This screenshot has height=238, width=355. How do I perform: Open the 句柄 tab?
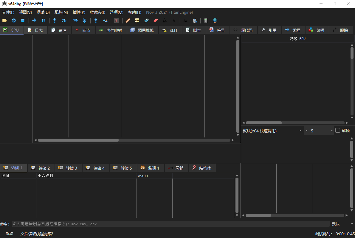pyautogui.click(x=317, y=30)
